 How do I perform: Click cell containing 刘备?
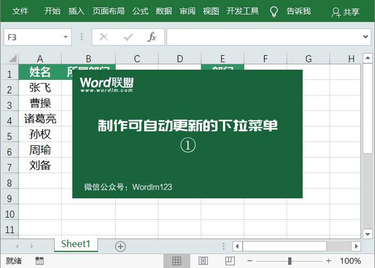[x=40, y=165]
